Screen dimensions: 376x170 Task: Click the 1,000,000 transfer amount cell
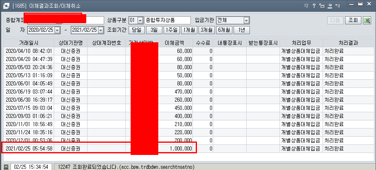coord(175,149)
